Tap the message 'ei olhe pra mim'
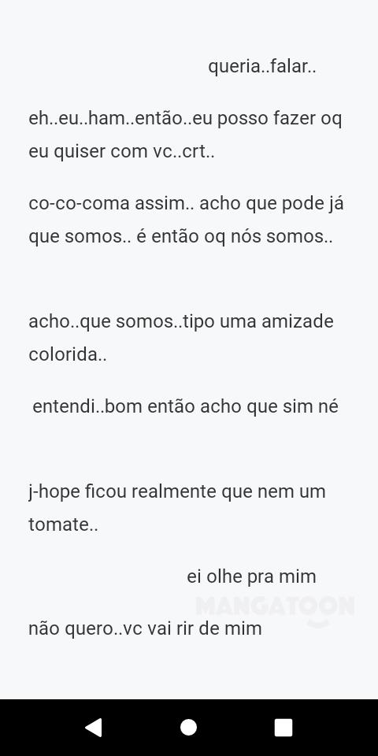This screenshot has width=378, height=756. [x=251, y=577]
